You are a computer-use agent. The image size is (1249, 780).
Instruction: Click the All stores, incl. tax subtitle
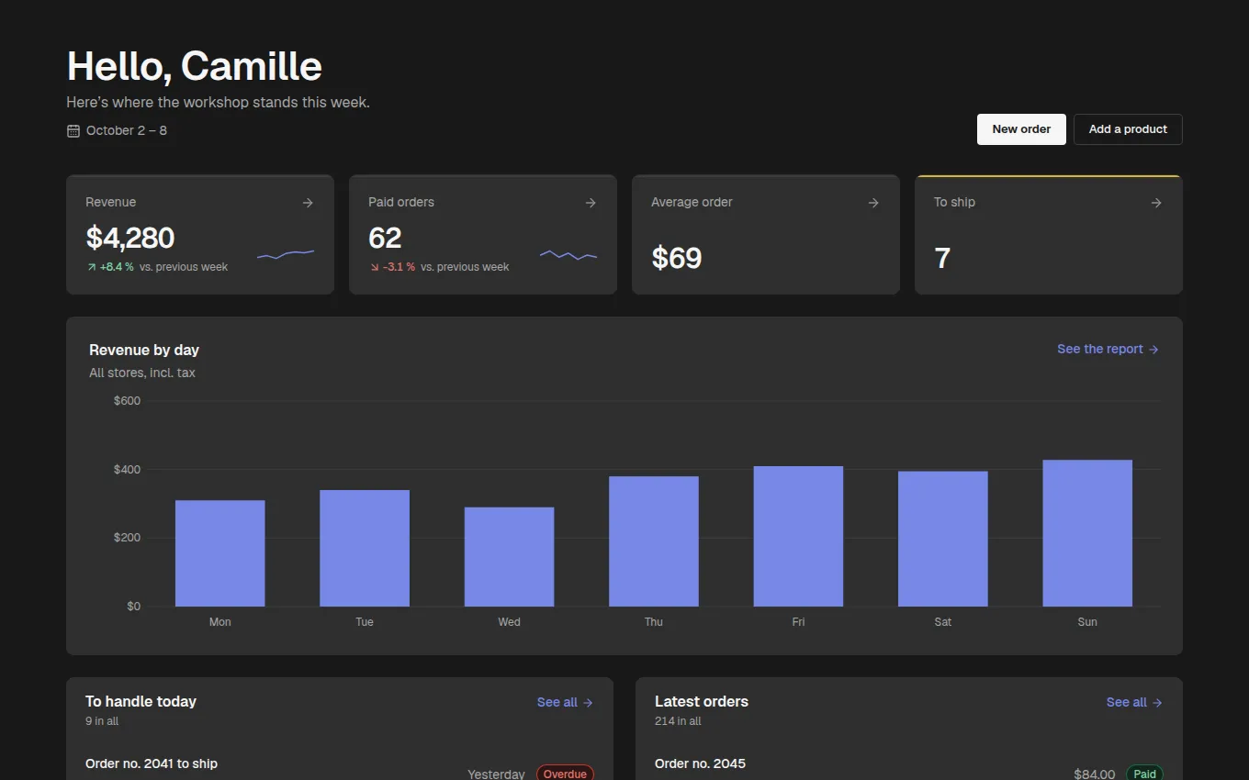click(142, 373)
